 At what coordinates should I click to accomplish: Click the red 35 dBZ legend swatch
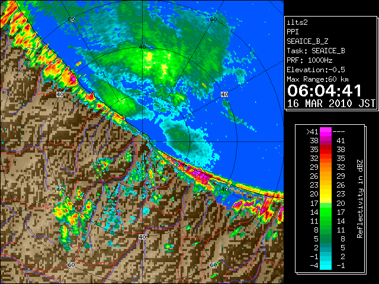(326, 150)
